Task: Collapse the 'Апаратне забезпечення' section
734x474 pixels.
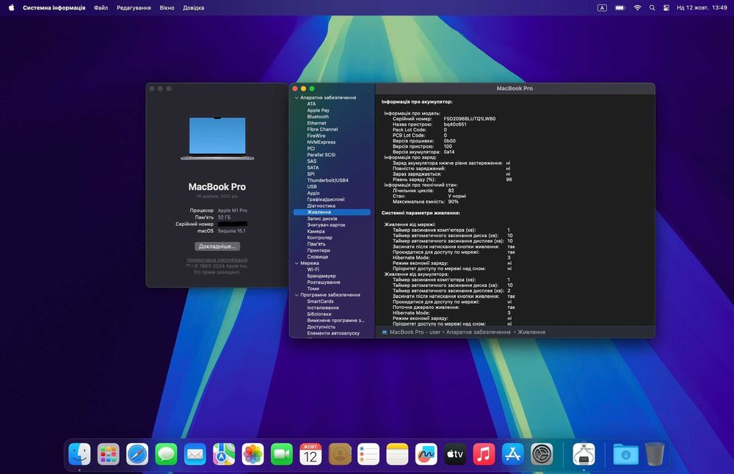Action: pos(297,98)
